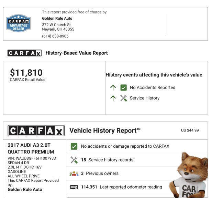
Task: Click the CARFAX Advantage Dealer badge
Action: point(18,23)
